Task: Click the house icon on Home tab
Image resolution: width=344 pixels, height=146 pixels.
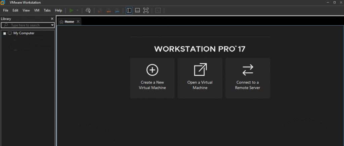Action: [61, 22]
